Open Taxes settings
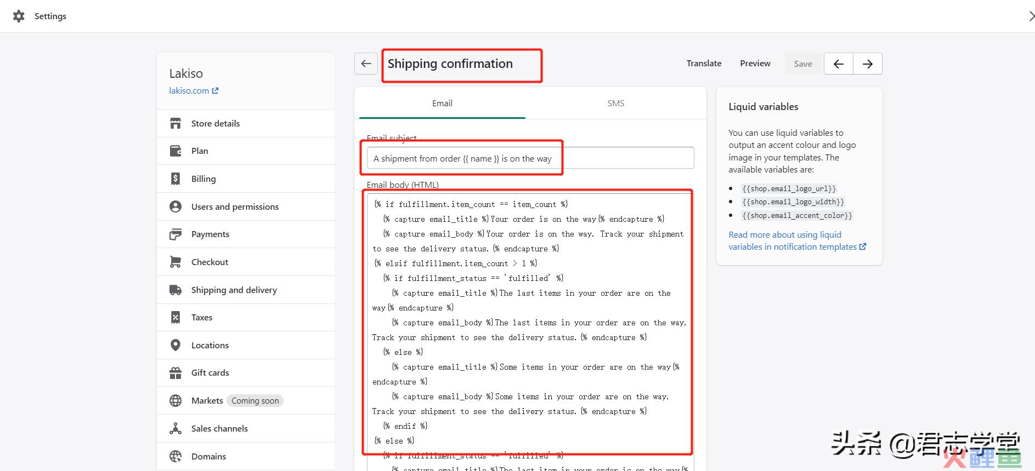This screenshot has height=471, width=1035. click(246, 317)
